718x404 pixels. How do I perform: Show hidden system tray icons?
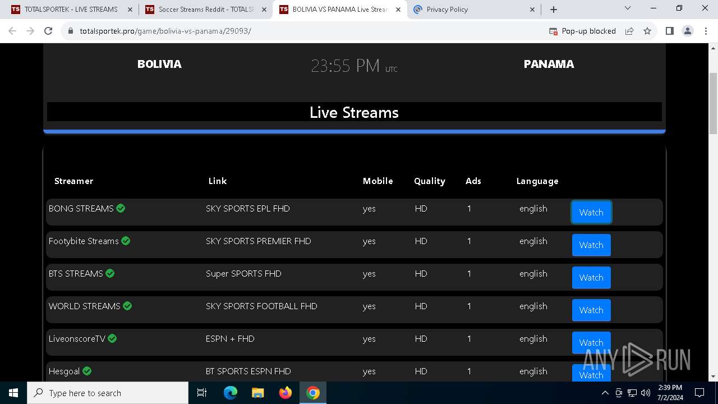point(605,393)
